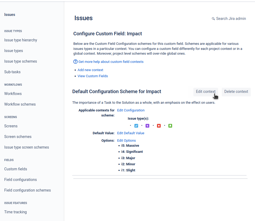Image resolution: width=255 pixels, height=221 pixels.
Task: Click Default Configuration Scheme for Impact heading
Action: tap(117, 92)
